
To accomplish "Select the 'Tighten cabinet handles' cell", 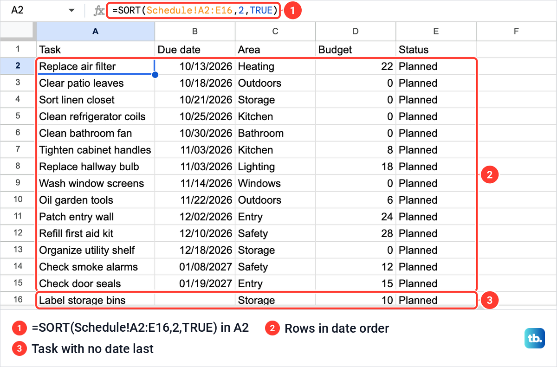I will (x=96, y=150).
